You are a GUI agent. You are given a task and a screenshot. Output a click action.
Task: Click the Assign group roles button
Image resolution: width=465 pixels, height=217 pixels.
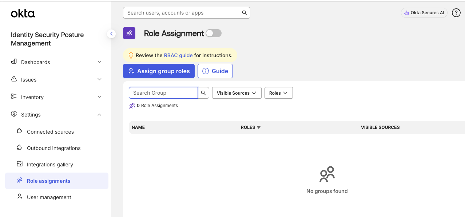point(159,71)
